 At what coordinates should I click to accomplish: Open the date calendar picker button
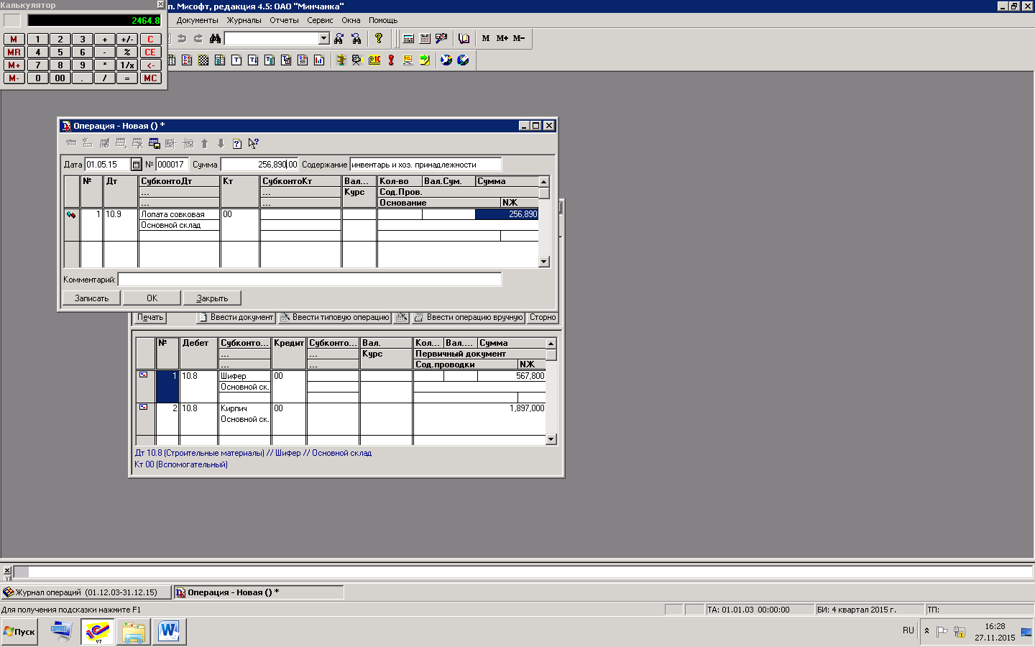(136, 165)
